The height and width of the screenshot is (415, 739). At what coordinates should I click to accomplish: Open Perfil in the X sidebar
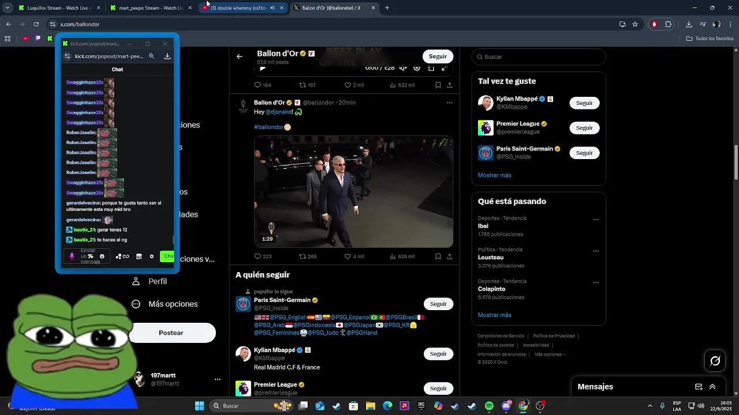(150, 281)
